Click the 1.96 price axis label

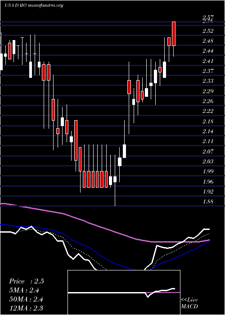click(208, 182)
